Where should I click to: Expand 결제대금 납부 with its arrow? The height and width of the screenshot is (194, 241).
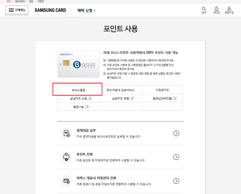point(176,133)
